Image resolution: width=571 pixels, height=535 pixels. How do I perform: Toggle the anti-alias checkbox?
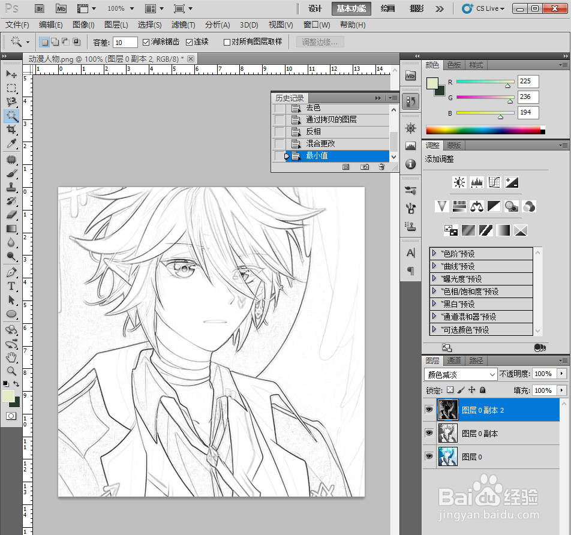146,42
